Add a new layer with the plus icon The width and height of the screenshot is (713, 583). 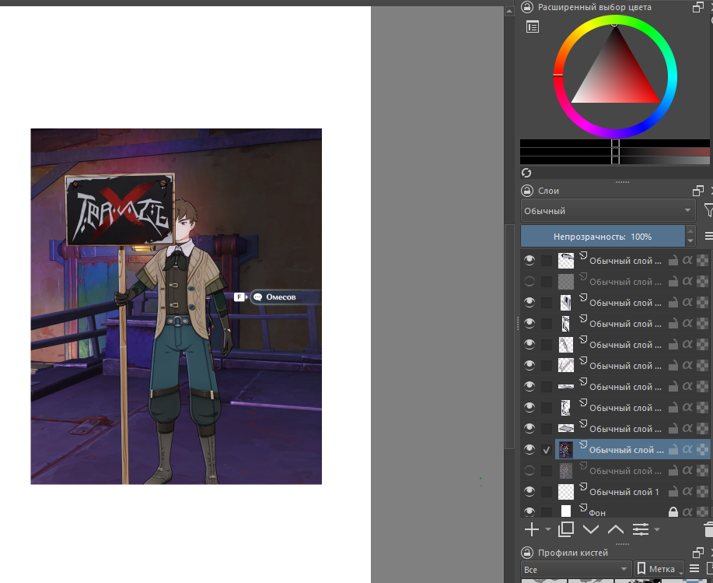click(x=532, y=529)
